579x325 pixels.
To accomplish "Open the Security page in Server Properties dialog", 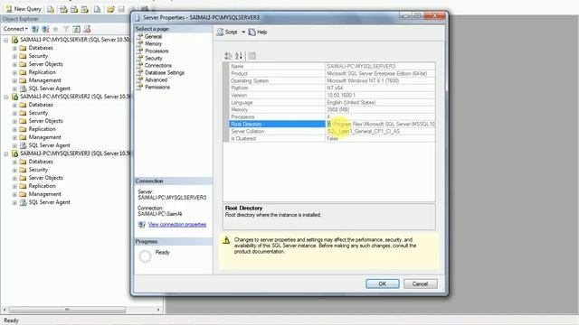I will [x=154, y=58].
